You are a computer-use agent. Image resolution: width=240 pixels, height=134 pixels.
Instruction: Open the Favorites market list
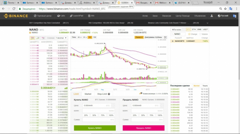(176, 30)
